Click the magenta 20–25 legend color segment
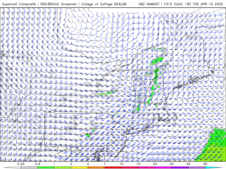 [163, 168]
